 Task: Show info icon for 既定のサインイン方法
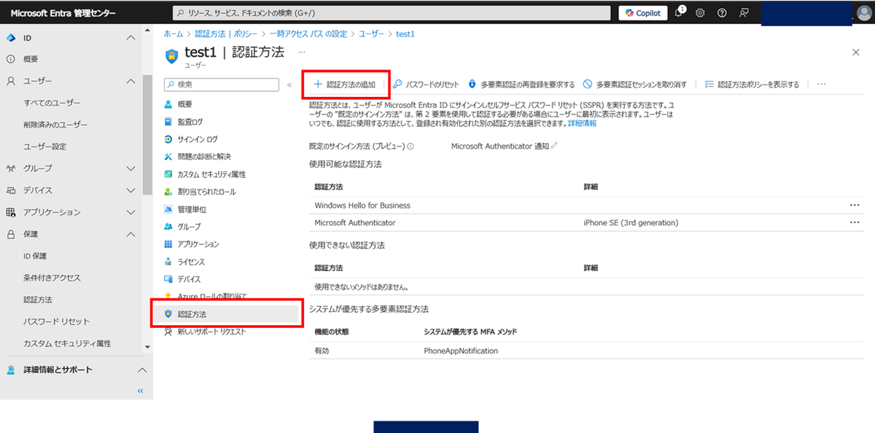(411, 147)
